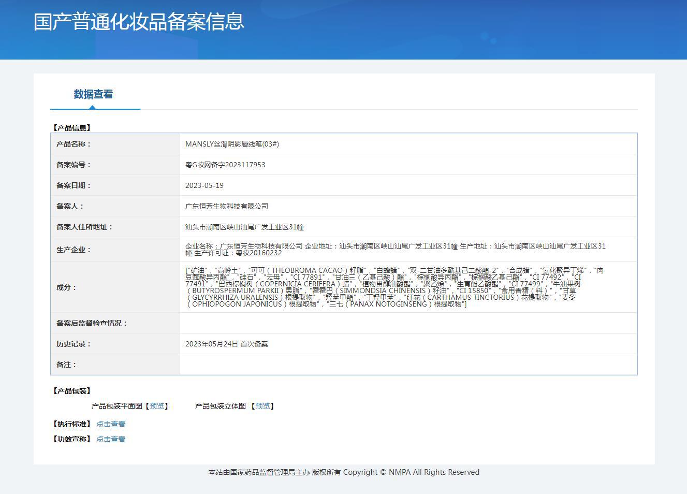Viewport: 687px width, 494px height.
Task: Click the 【功效宣称】 label
Action: (x=72, y=439)
